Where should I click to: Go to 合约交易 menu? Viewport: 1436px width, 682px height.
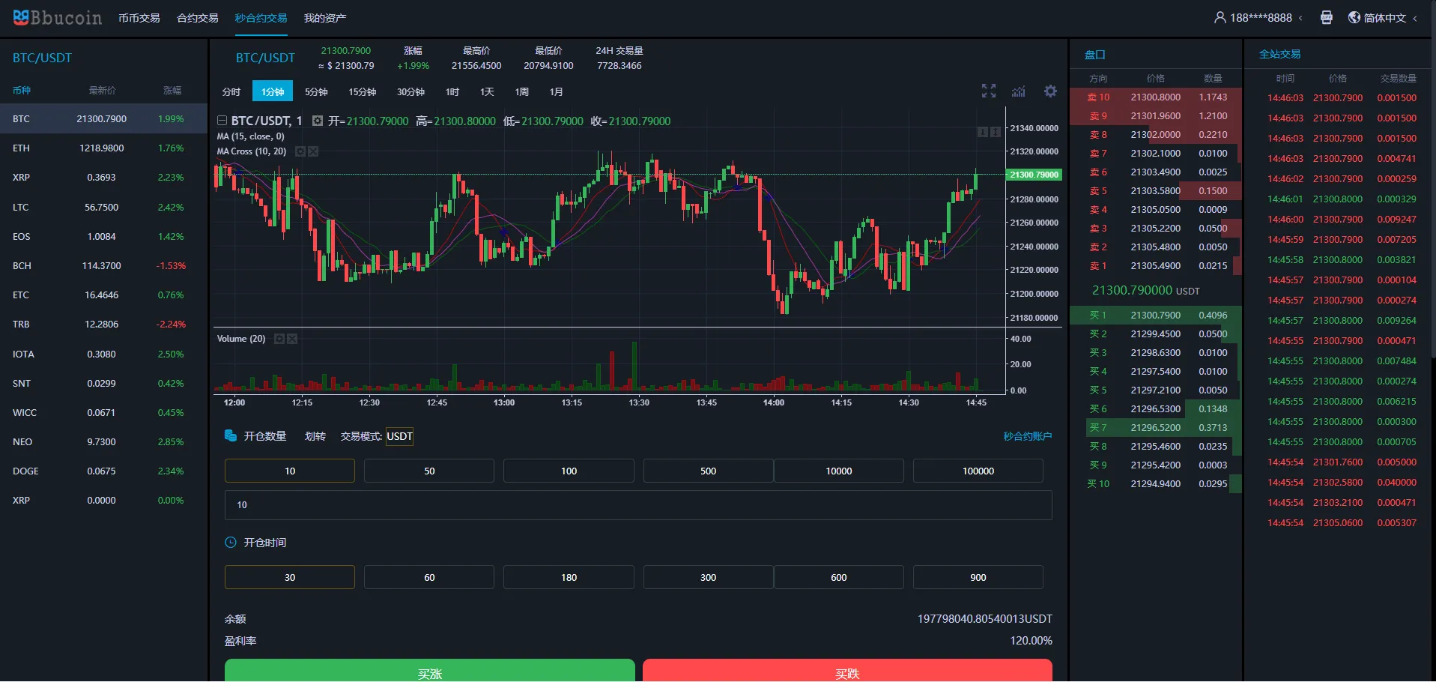tap(198, 18)
